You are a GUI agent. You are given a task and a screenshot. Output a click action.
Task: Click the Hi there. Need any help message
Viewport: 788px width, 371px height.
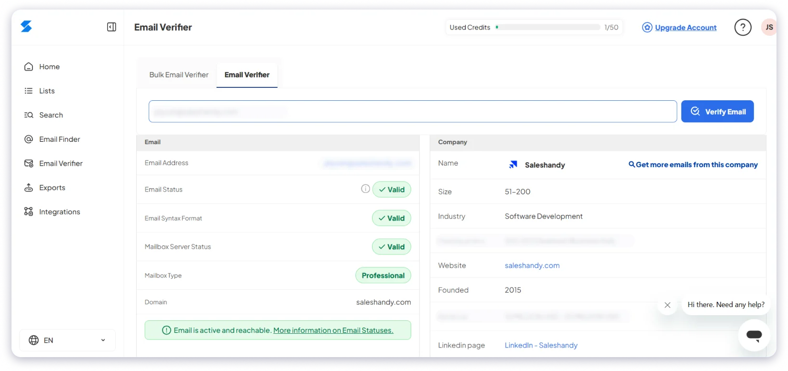(x=726, y=305)
